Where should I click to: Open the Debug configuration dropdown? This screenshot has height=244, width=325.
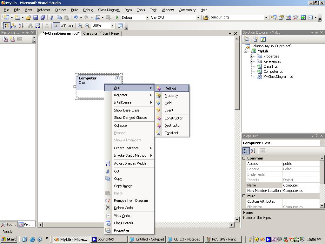point(147,18)
